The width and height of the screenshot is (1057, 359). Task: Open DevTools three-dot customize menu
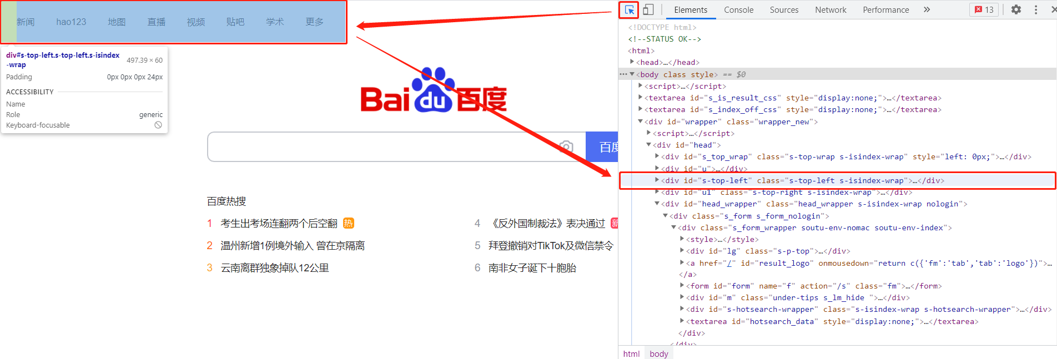click(x=1036, y=9)
